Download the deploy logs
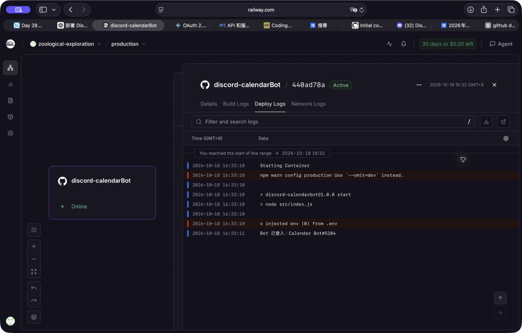Viewport: 522px width, 333px height. pos(486,121)
